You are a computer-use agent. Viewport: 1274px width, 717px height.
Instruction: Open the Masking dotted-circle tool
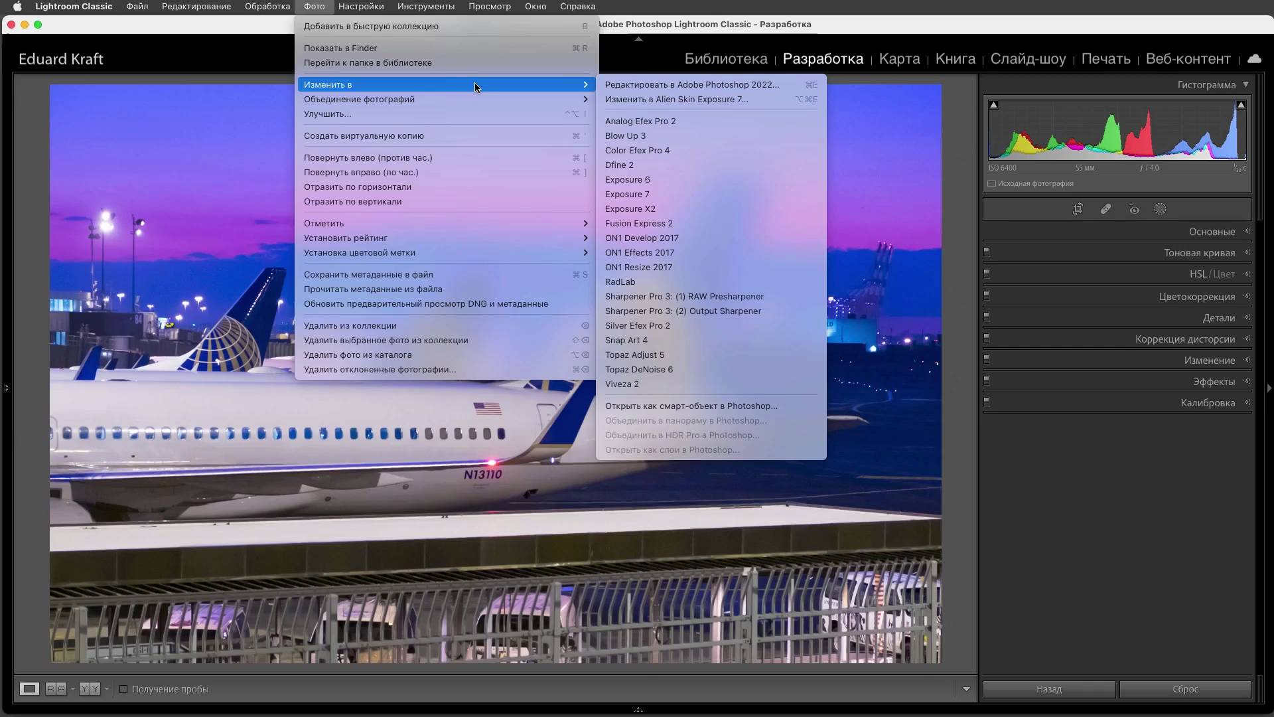click(x=1160, y=209)
